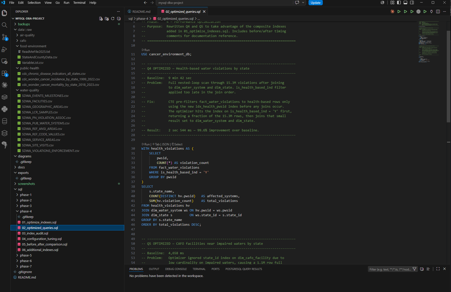
Task: Open the Search view in activity bar
Action: click(x=5, y=25)
